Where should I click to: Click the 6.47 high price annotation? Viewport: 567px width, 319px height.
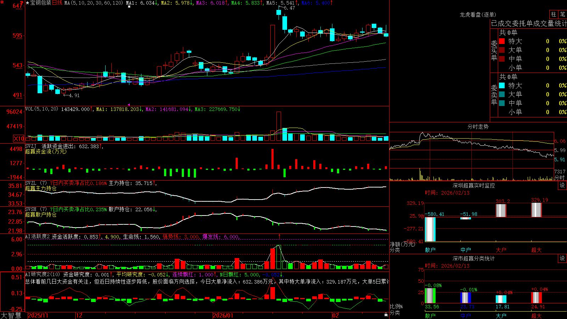point(290,8)
